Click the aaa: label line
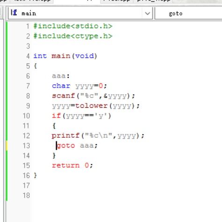Viewport: 222px width, 222px height. pyautogui.click(x=61, y=76)
